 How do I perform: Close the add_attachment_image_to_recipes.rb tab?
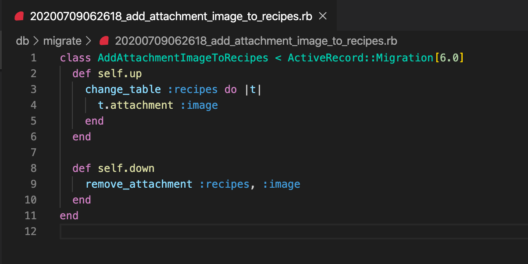click(323, 16)
